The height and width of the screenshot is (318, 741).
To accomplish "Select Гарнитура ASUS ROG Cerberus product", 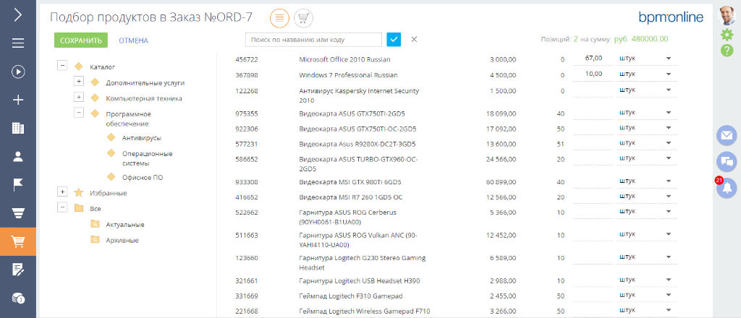I will [348, 217].
